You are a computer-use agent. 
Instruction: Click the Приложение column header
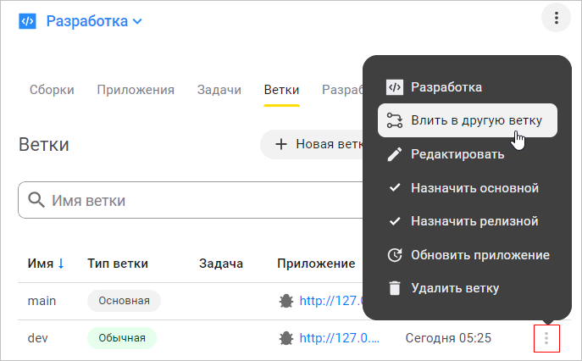pyautogui.click(x=316, y=264)
